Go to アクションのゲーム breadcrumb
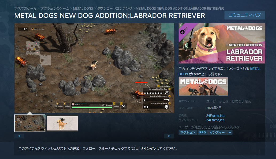The image size is (276, 159). tap(55, 9)
